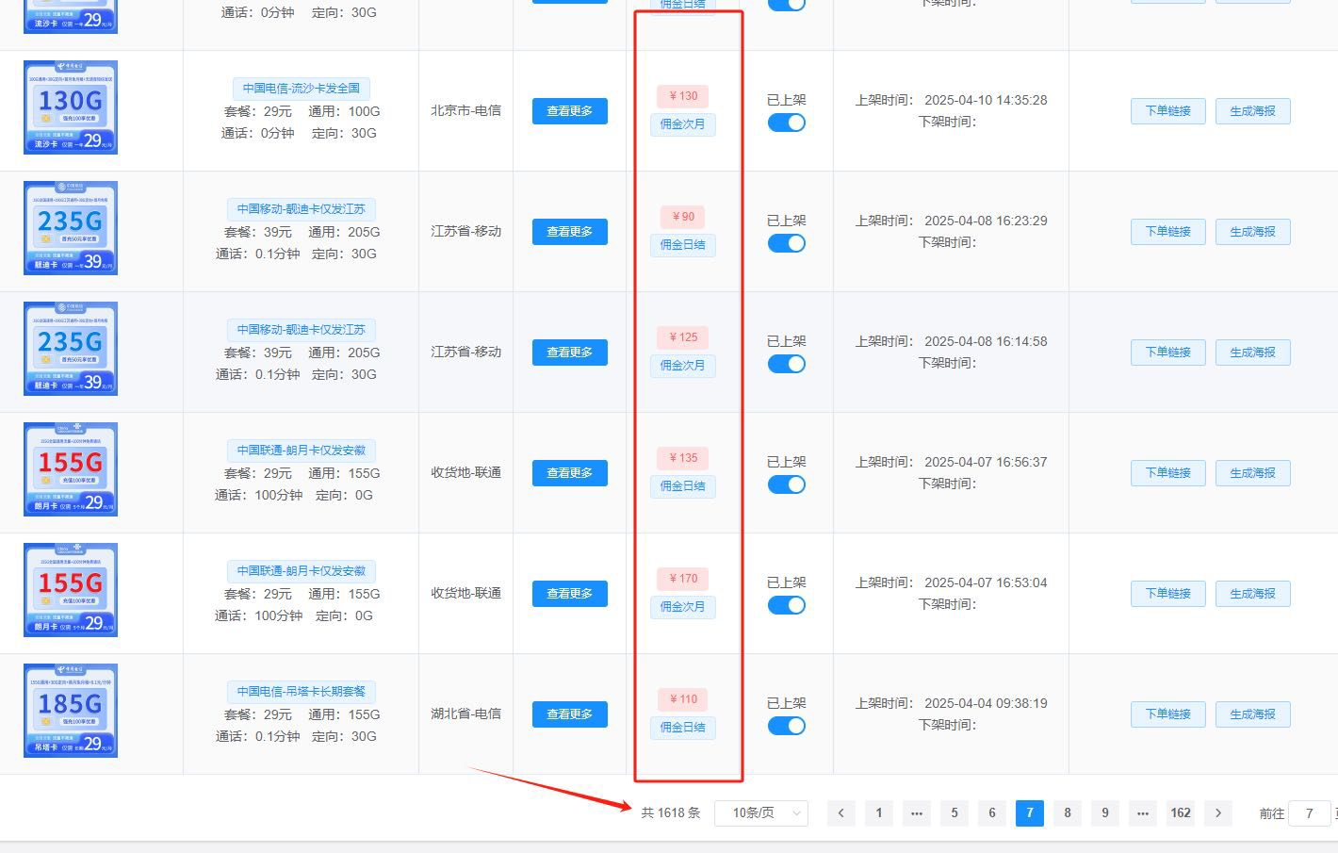Go to page 5

(955, 812)
